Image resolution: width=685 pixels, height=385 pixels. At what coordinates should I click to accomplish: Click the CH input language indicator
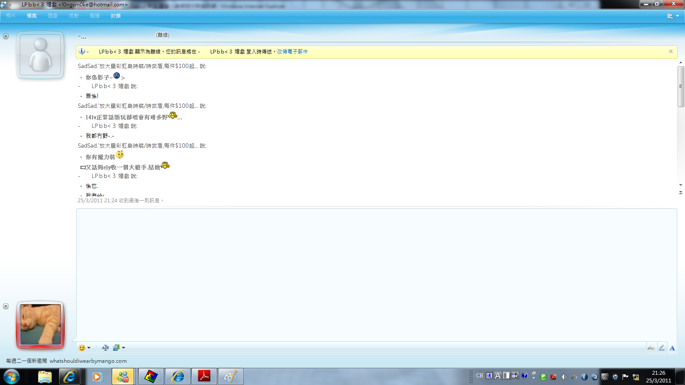click(479, 376)
